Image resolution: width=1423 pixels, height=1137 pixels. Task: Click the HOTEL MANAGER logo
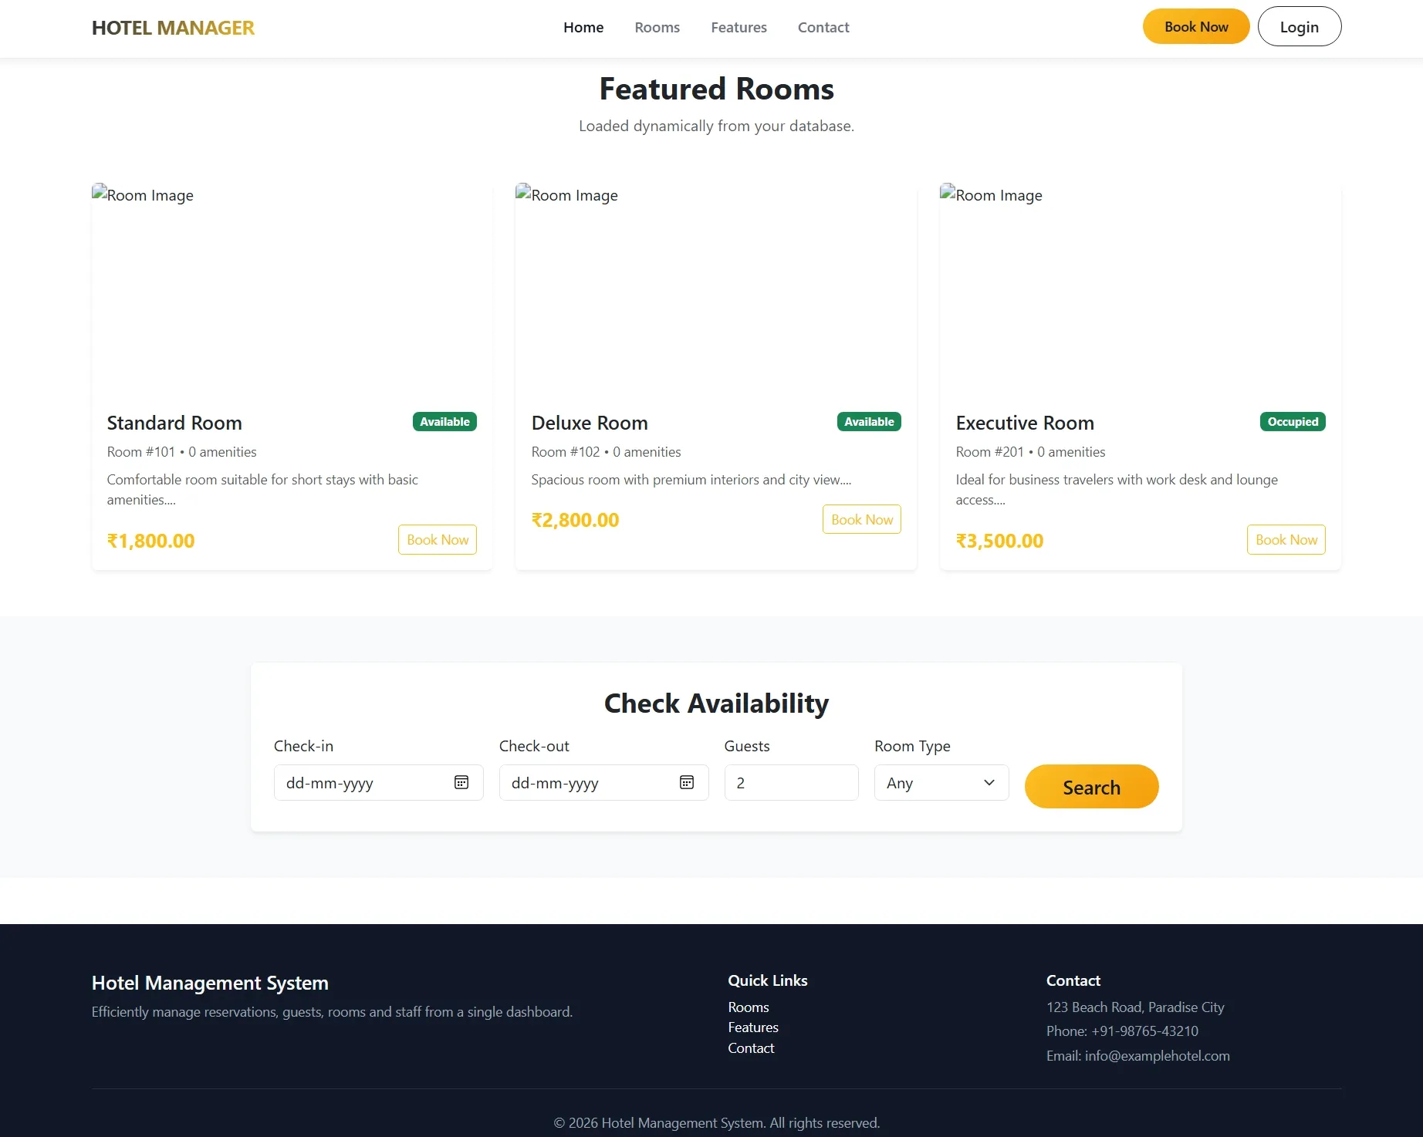coord(173,27)
